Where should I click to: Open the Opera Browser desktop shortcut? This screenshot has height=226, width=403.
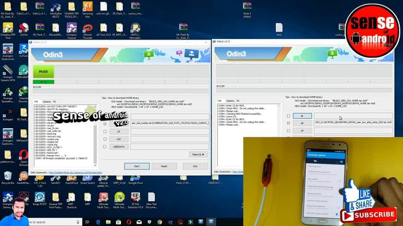point(23,158)
